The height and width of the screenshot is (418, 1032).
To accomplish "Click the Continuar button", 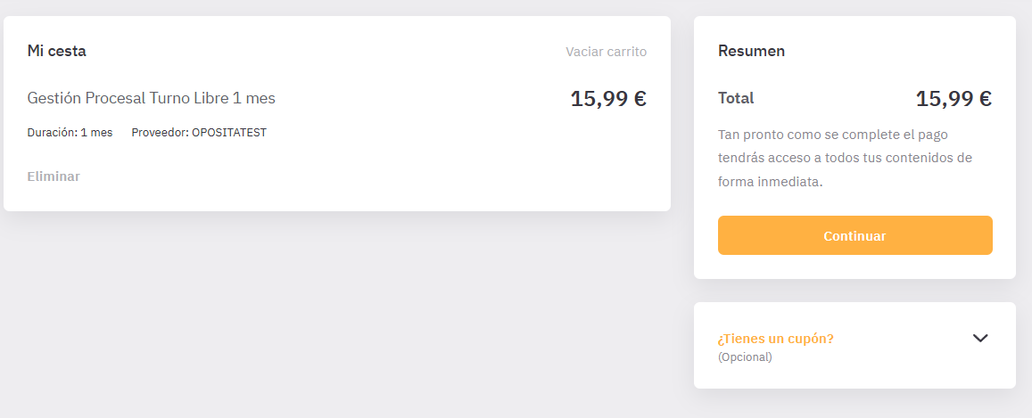I will pos(855,235).
